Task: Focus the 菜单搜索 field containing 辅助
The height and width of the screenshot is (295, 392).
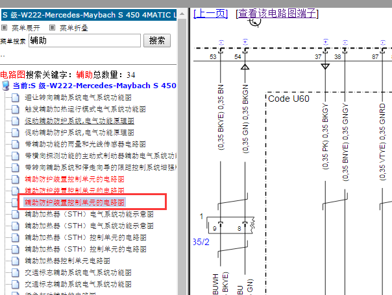Action: [x=85, y=40]
